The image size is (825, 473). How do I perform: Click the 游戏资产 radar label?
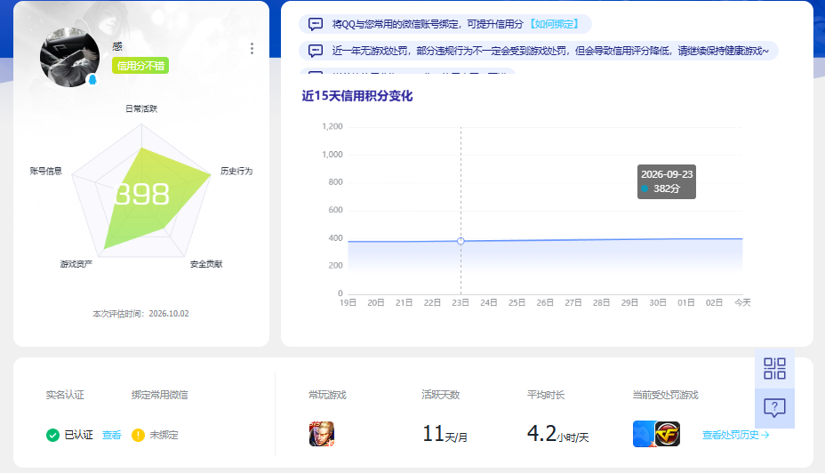[x=76, y=264]
